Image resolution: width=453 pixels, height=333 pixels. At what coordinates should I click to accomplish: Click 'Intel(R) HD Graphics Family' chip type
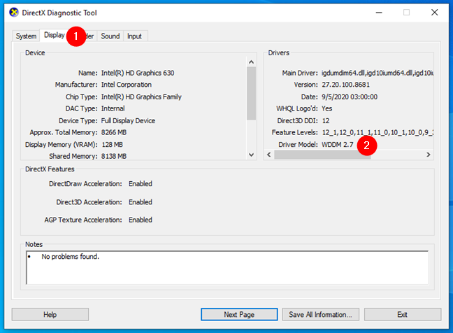point(141,97)
